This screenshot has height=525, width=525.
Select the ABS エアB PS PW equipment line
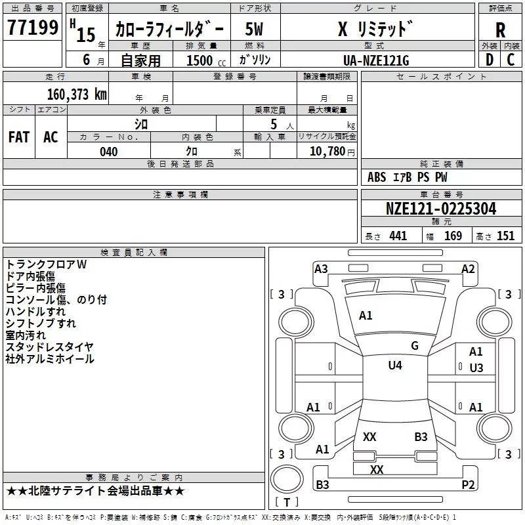407,177
